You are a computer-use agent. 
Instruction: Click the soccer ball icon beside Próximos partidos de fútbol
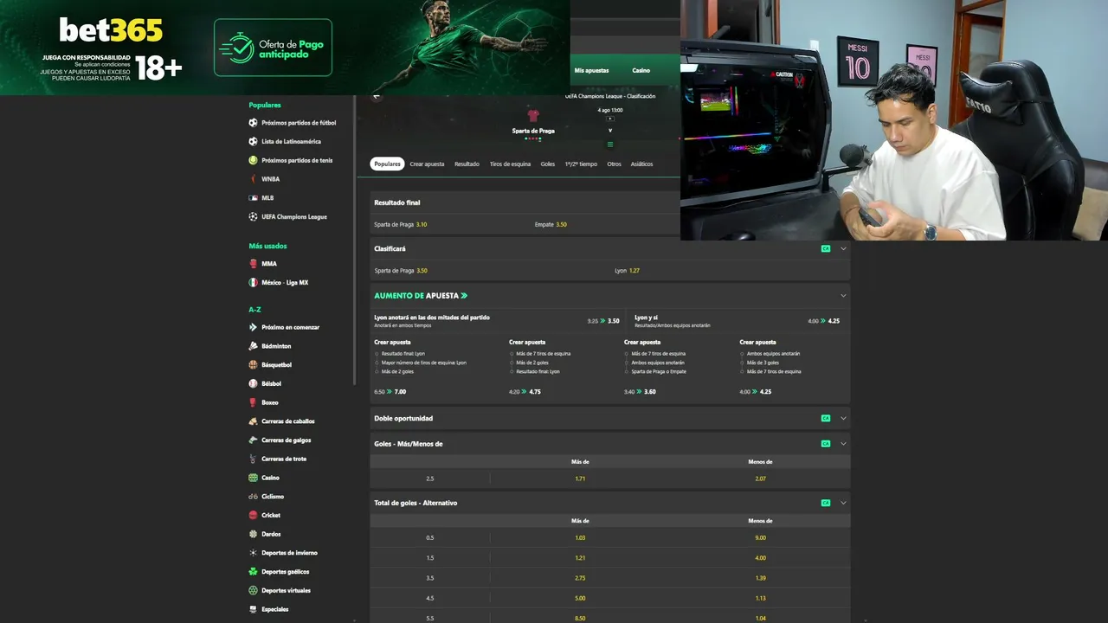(253, 123)
